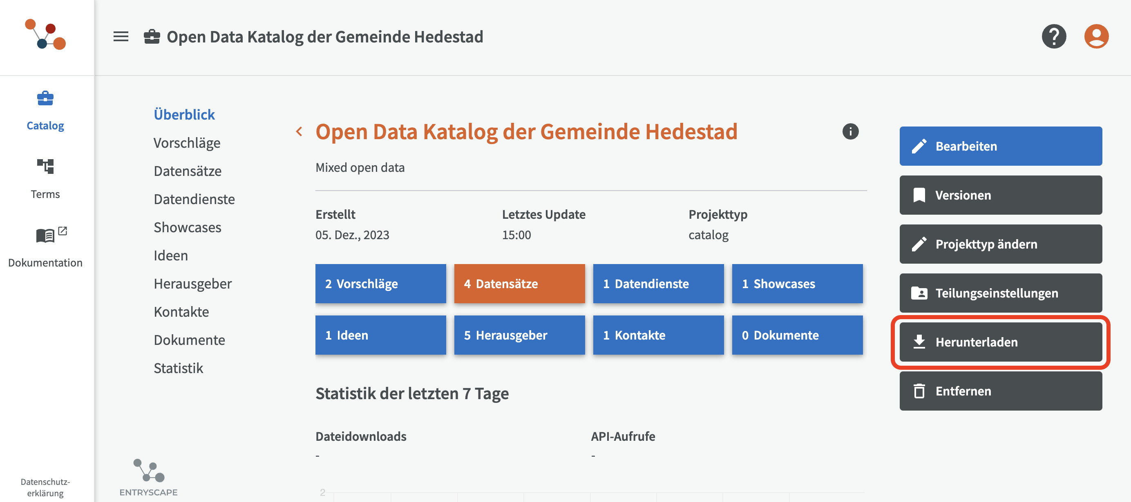The height and width of the screenshot is (502, 1131).
Task: Select Überblick in the side navigation
Action: tap(184, 114)
